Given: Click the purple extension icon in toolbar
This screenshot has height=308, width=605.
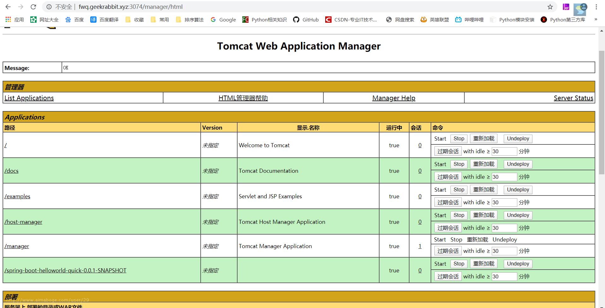Looking at the screenshot, I should click(566, 7).
